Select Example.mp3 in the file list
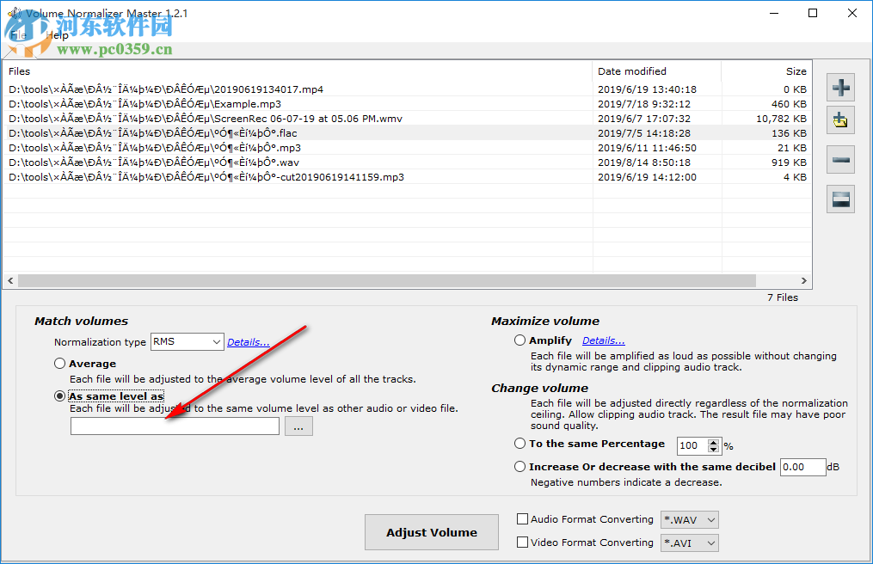Image resolution: width=873 pixels, height=564 pixels. [x=153, y=103]
